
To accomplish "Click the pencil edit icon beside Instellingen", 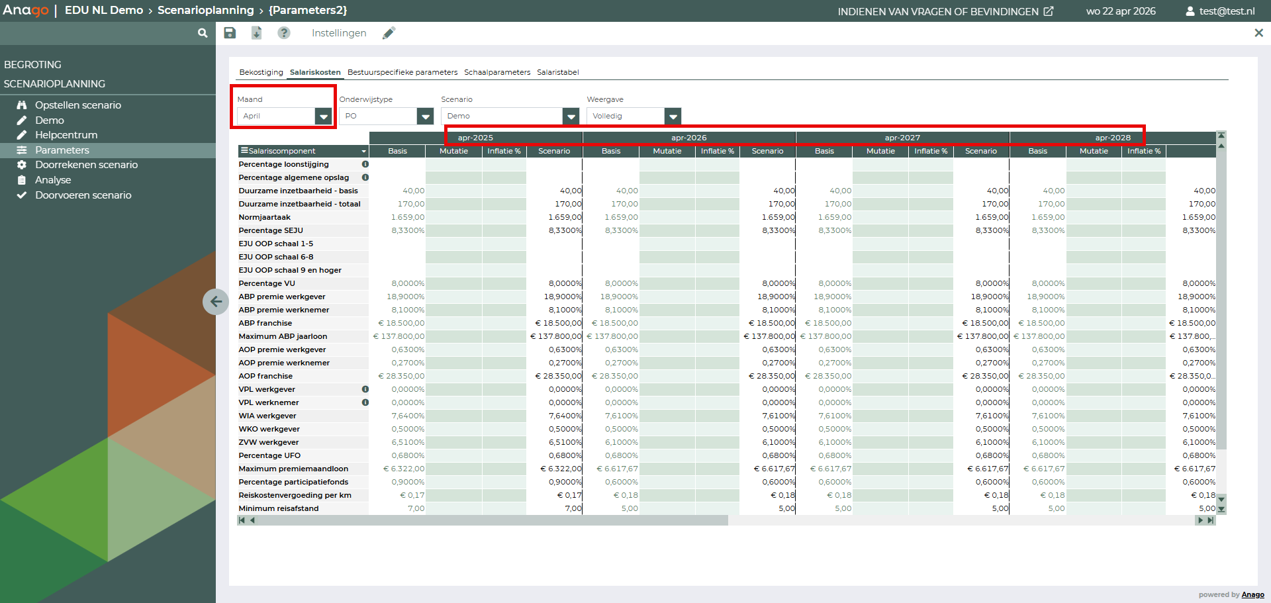I will tap(389, 33).
